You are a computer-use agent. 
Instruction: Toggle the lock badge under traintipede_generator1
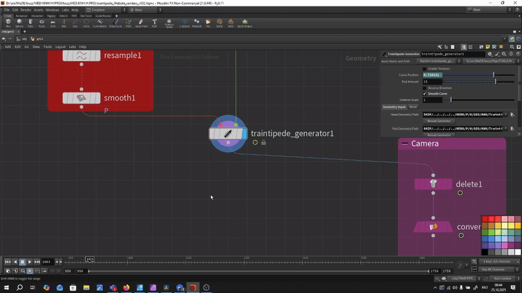[x=264, y=143]
